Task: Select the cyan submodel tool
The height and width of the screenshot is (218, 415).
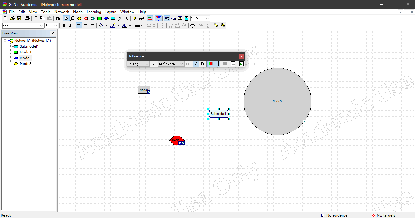Action: [x=113, y=19]
